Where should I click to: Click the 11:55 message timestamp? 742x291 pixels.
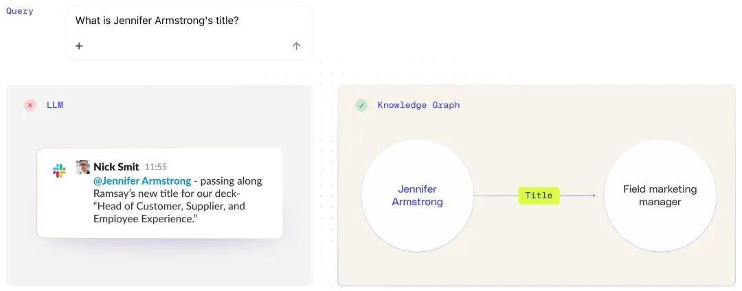156,167
